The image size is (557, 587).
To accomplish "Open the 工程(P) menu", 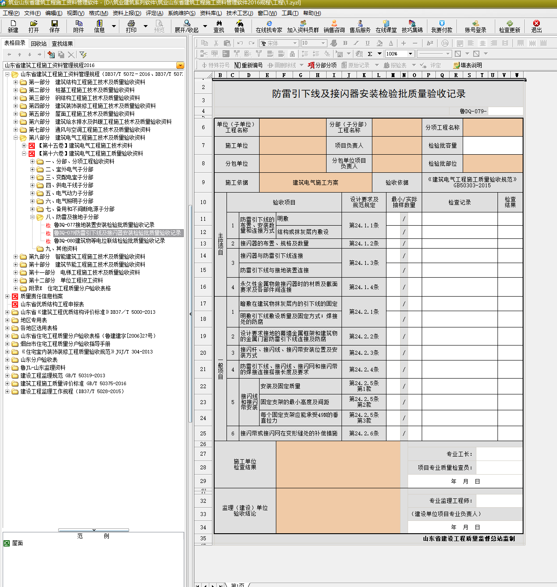I will (11, 13).
